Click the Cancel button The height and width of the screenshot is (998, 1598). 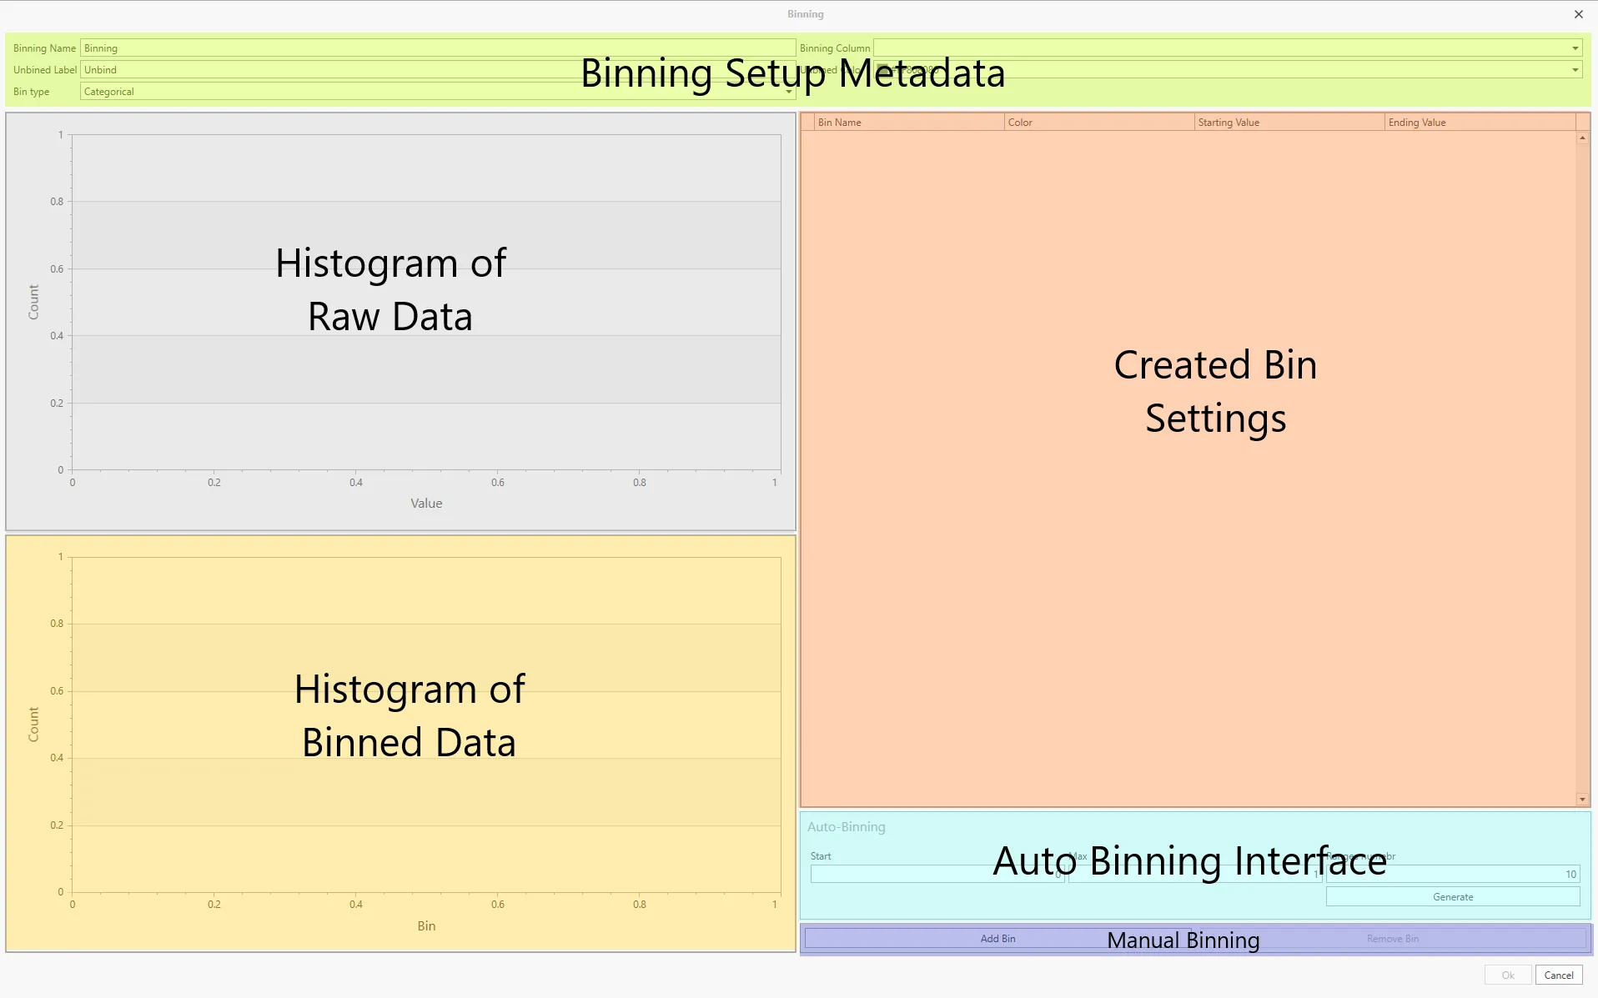(1558, 975)
